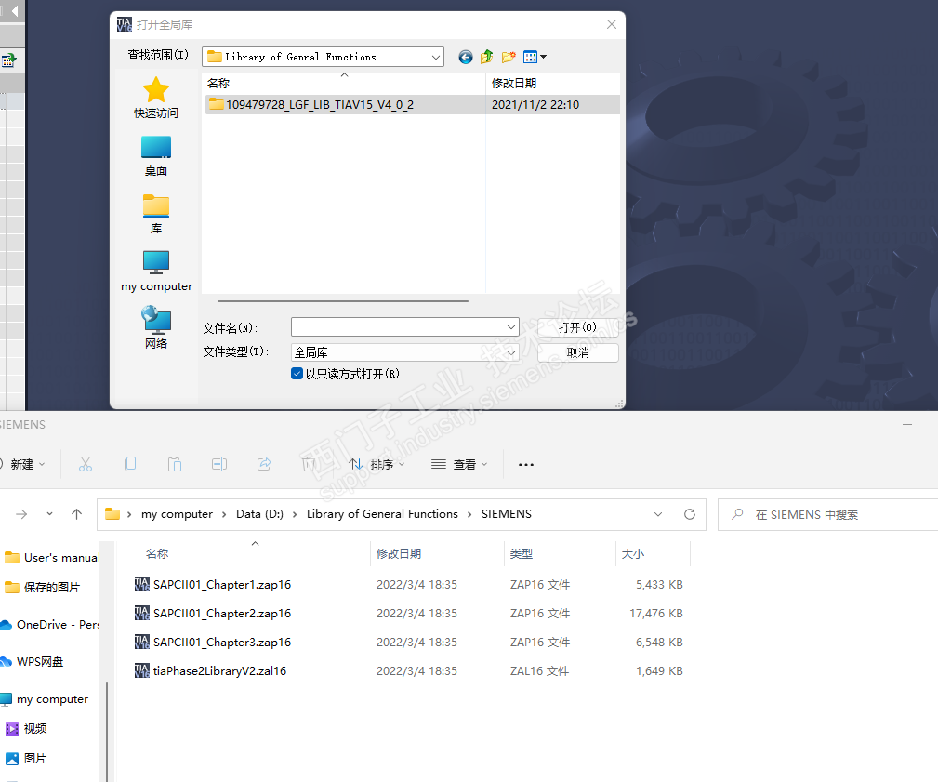The image size is (938, 782).
Task: Toggle the open read-only (以只读方式打开) checkbox
Action: (x=297, y=374)
